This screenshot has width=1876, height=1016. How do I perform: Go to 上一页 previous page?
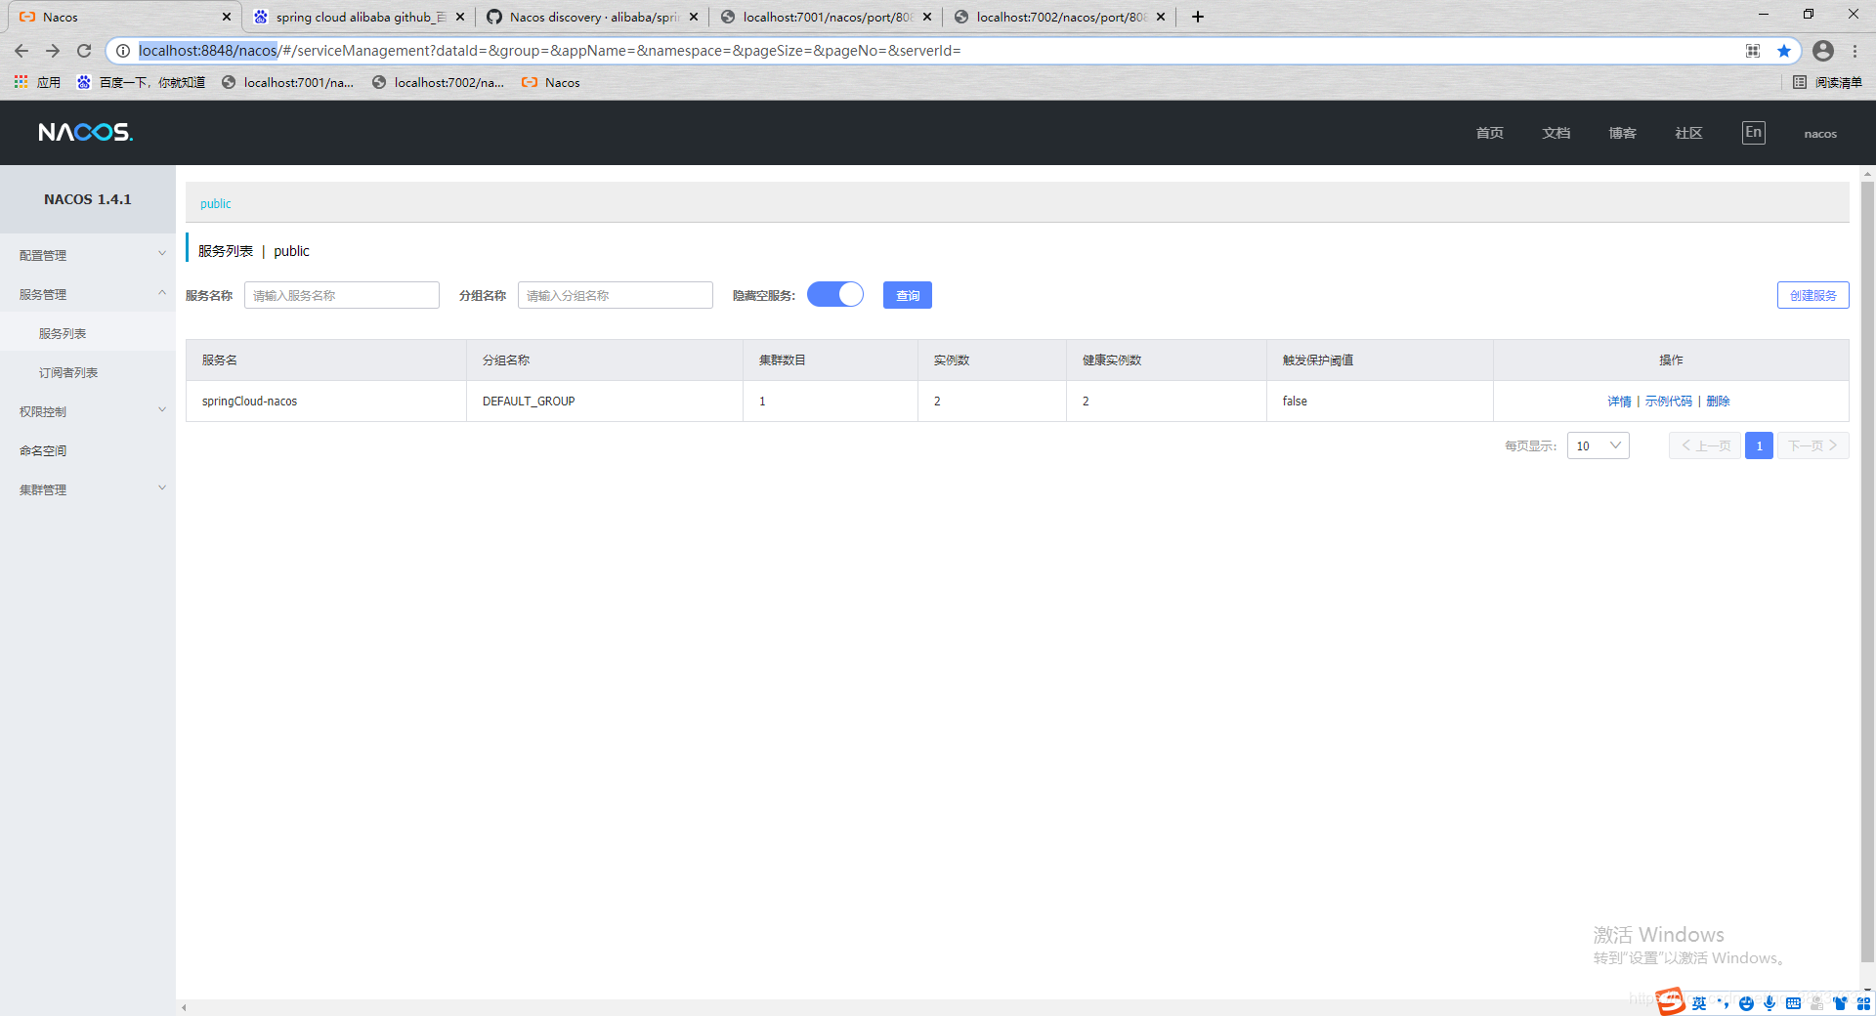tap(1705, 445)
